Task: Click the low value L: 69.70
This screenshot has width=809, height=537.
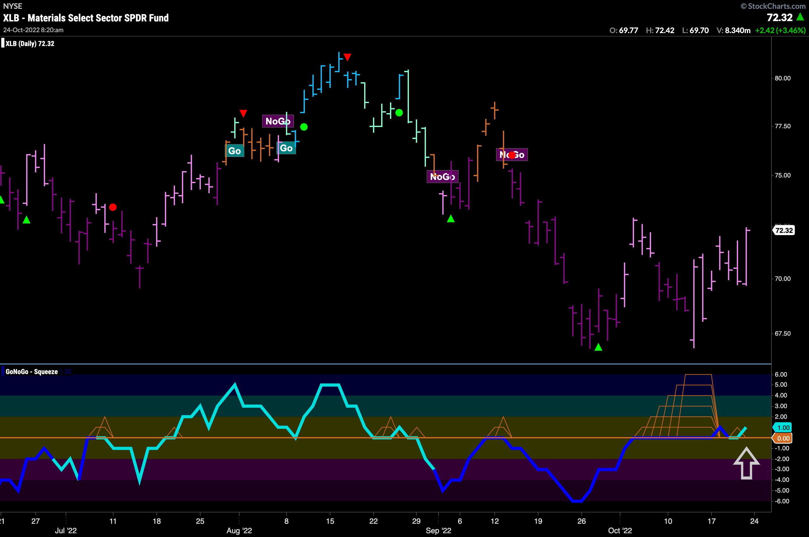Action: 696,31
